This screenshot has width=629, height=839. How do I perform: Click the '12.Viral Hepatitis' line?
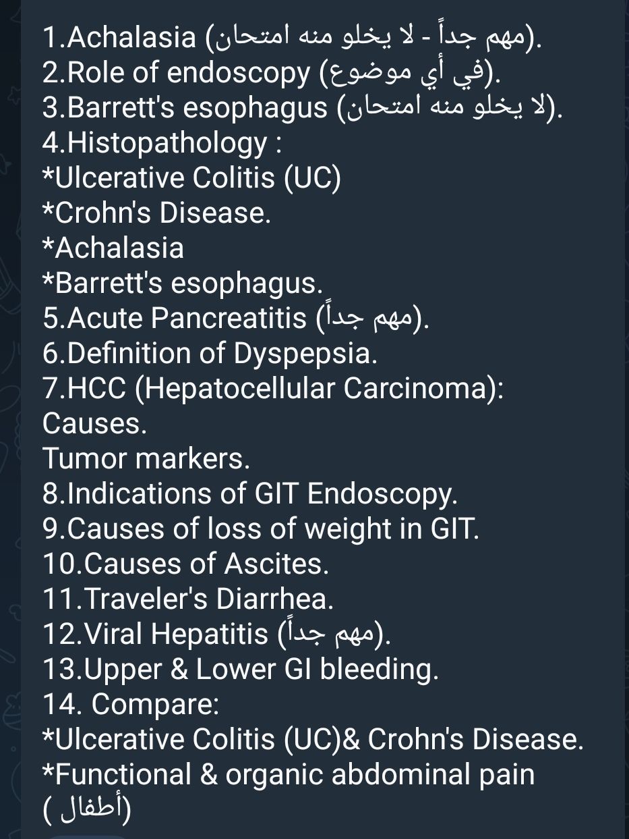(156, 634)
